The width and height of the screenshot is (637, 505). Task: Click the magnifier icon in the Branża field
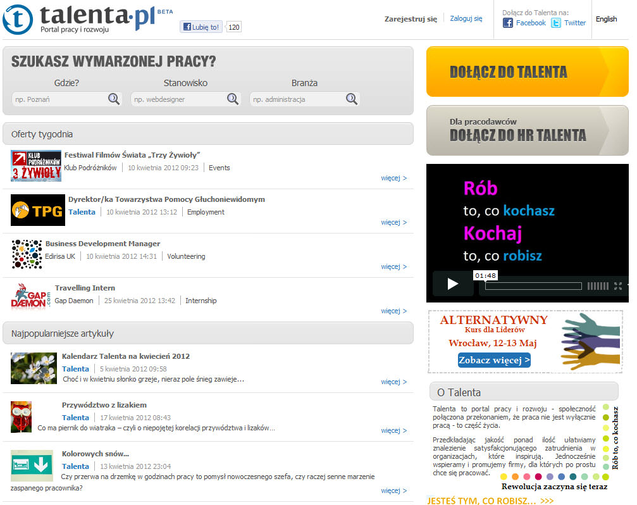(352, 99)
